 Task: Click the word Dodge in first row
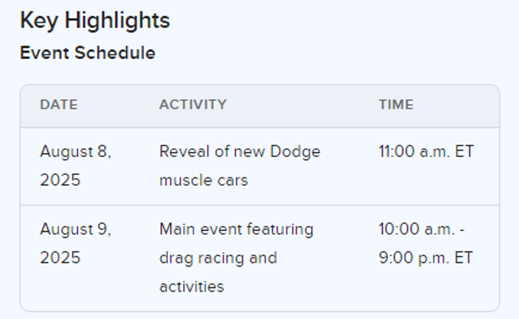[x=296, y=152]
